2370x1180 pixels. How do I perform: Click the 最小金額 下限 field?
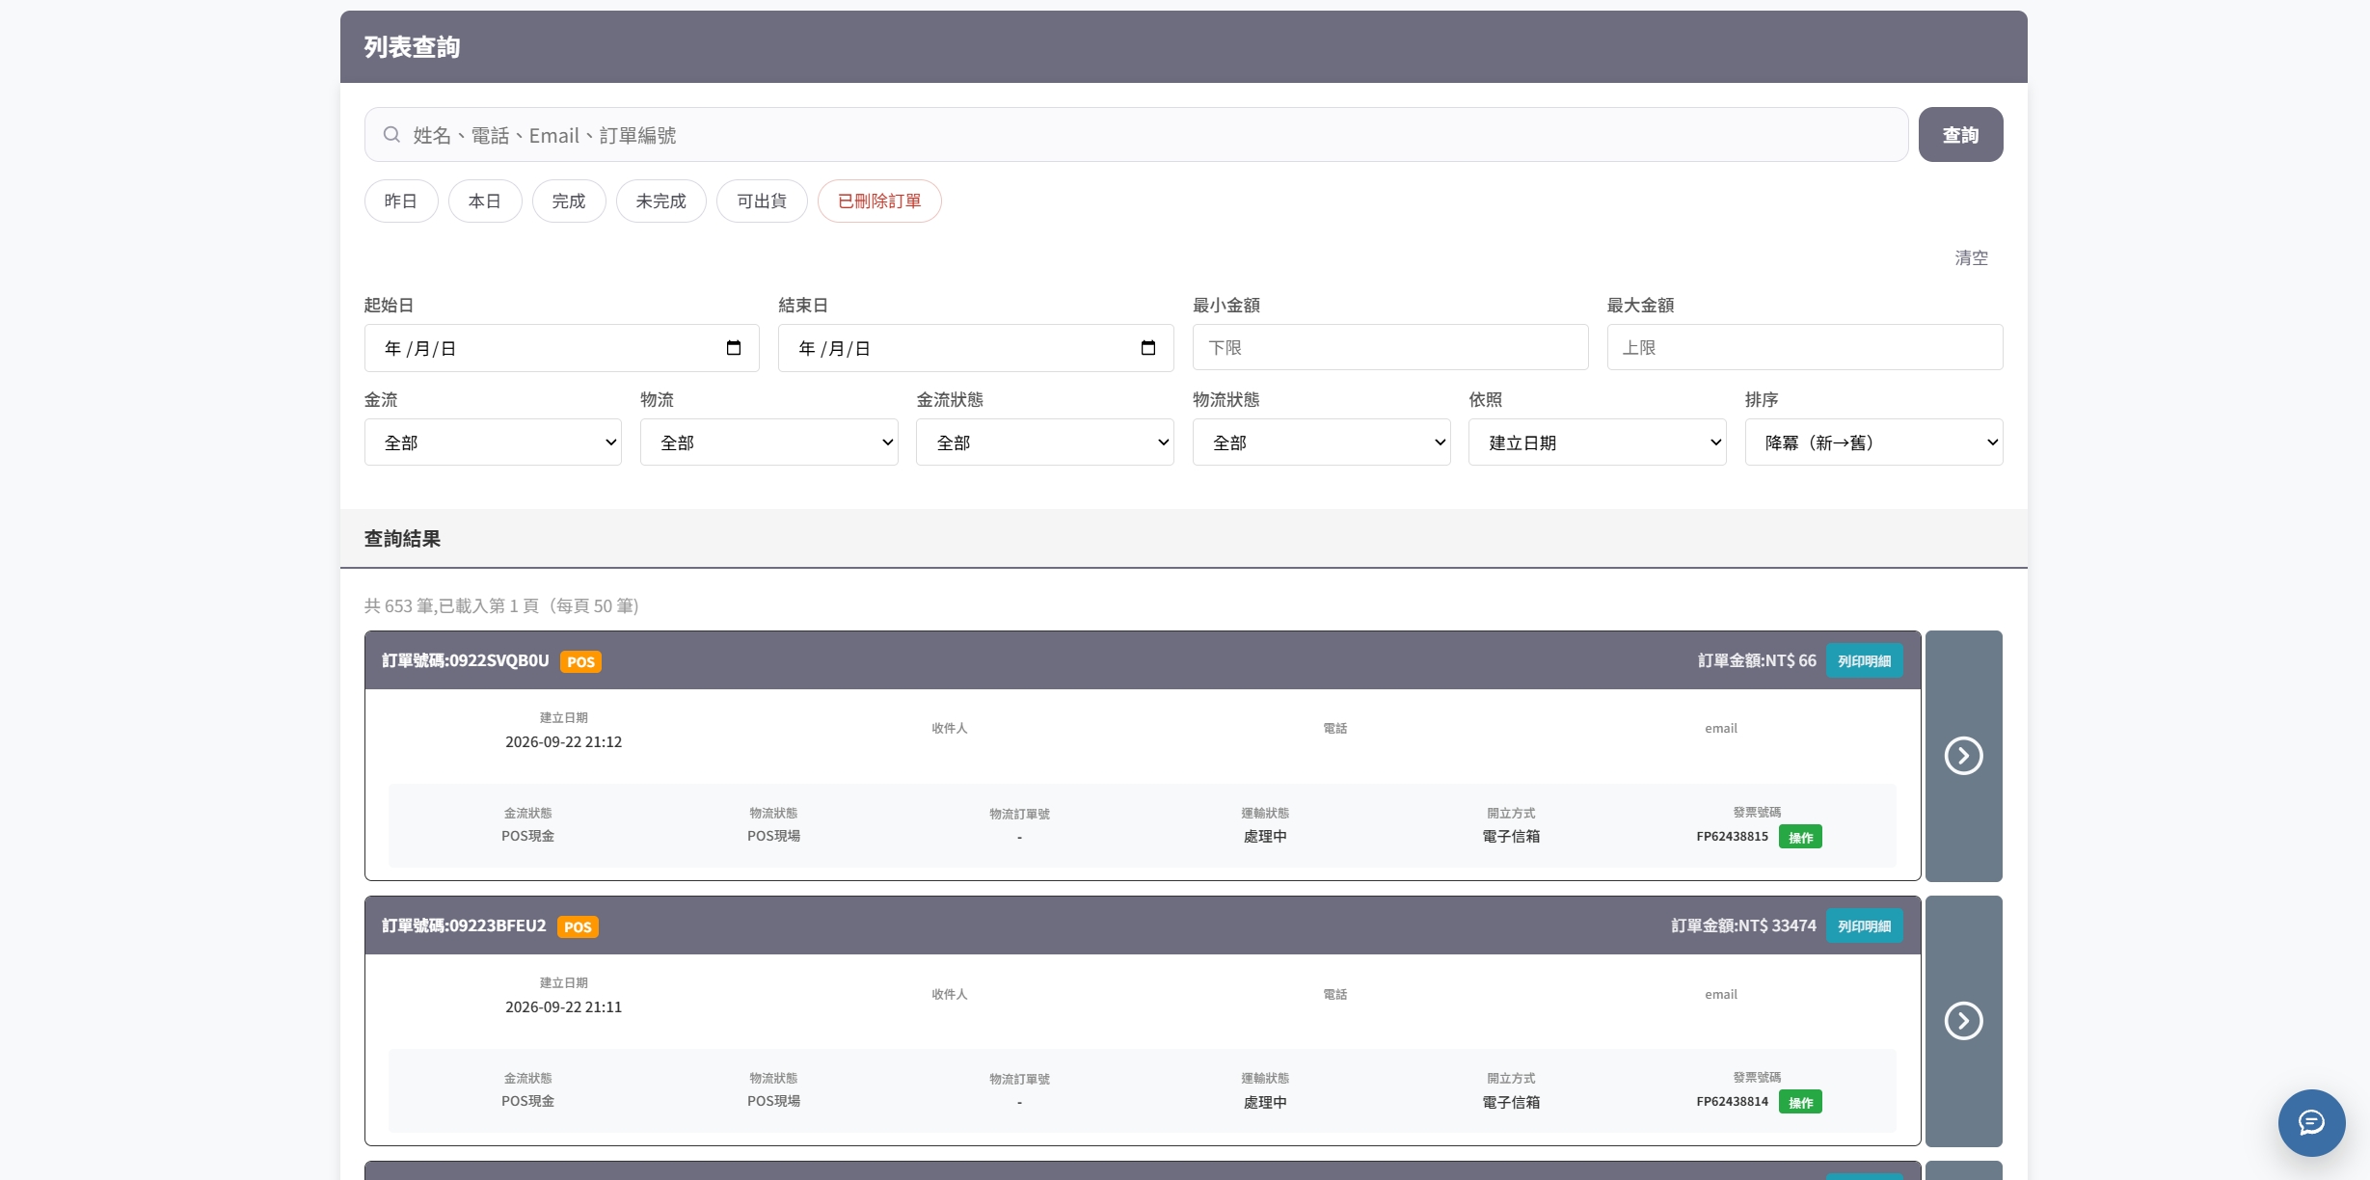1390,347
